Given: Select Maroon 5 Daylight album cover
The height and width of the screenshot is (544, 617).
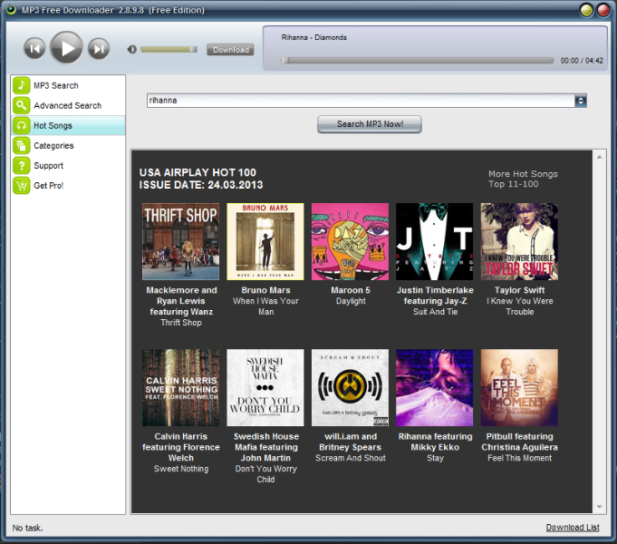Looking at the screenshot, I should [x=350, y=241].
